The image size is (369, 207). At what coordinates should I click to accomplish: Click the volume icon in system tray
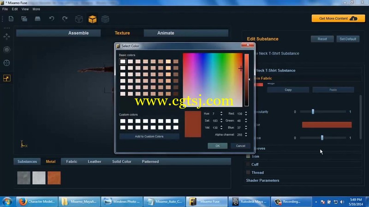[342, 202]
